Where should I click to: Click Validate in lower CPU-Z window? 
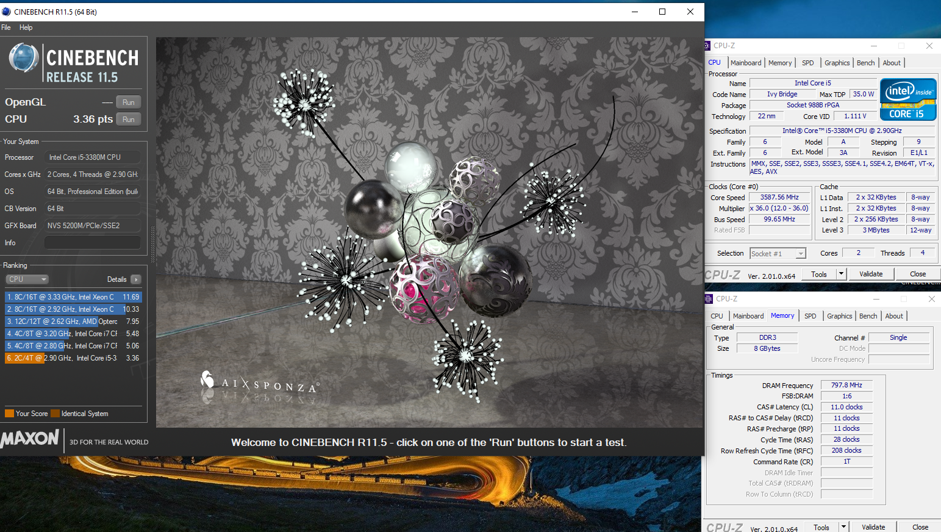873,527
